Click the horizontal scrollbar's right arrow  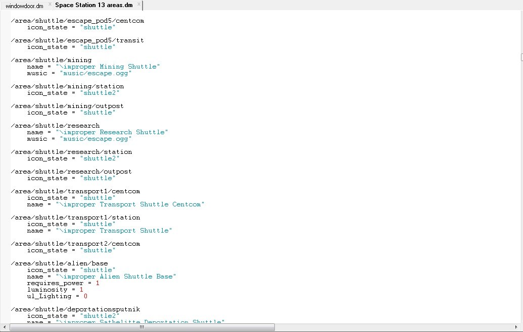(516, 327)
